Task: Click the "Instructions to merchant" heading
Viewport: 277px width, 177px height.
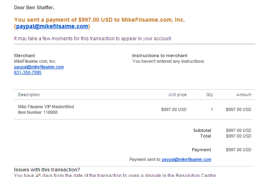Action: pyautogui.click(x=160, y=56)
